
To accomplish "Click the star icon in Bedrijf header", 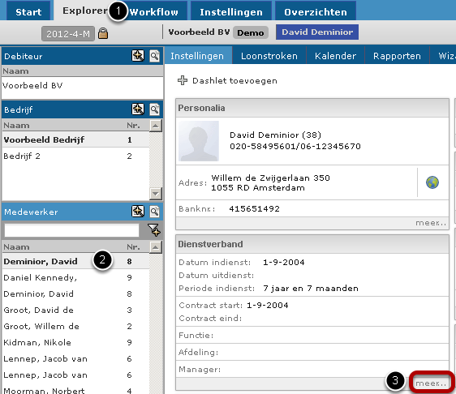I will (138, 109).
